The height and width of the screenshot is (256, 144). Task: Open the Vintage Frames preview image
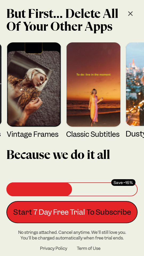(x=34, y=85)
